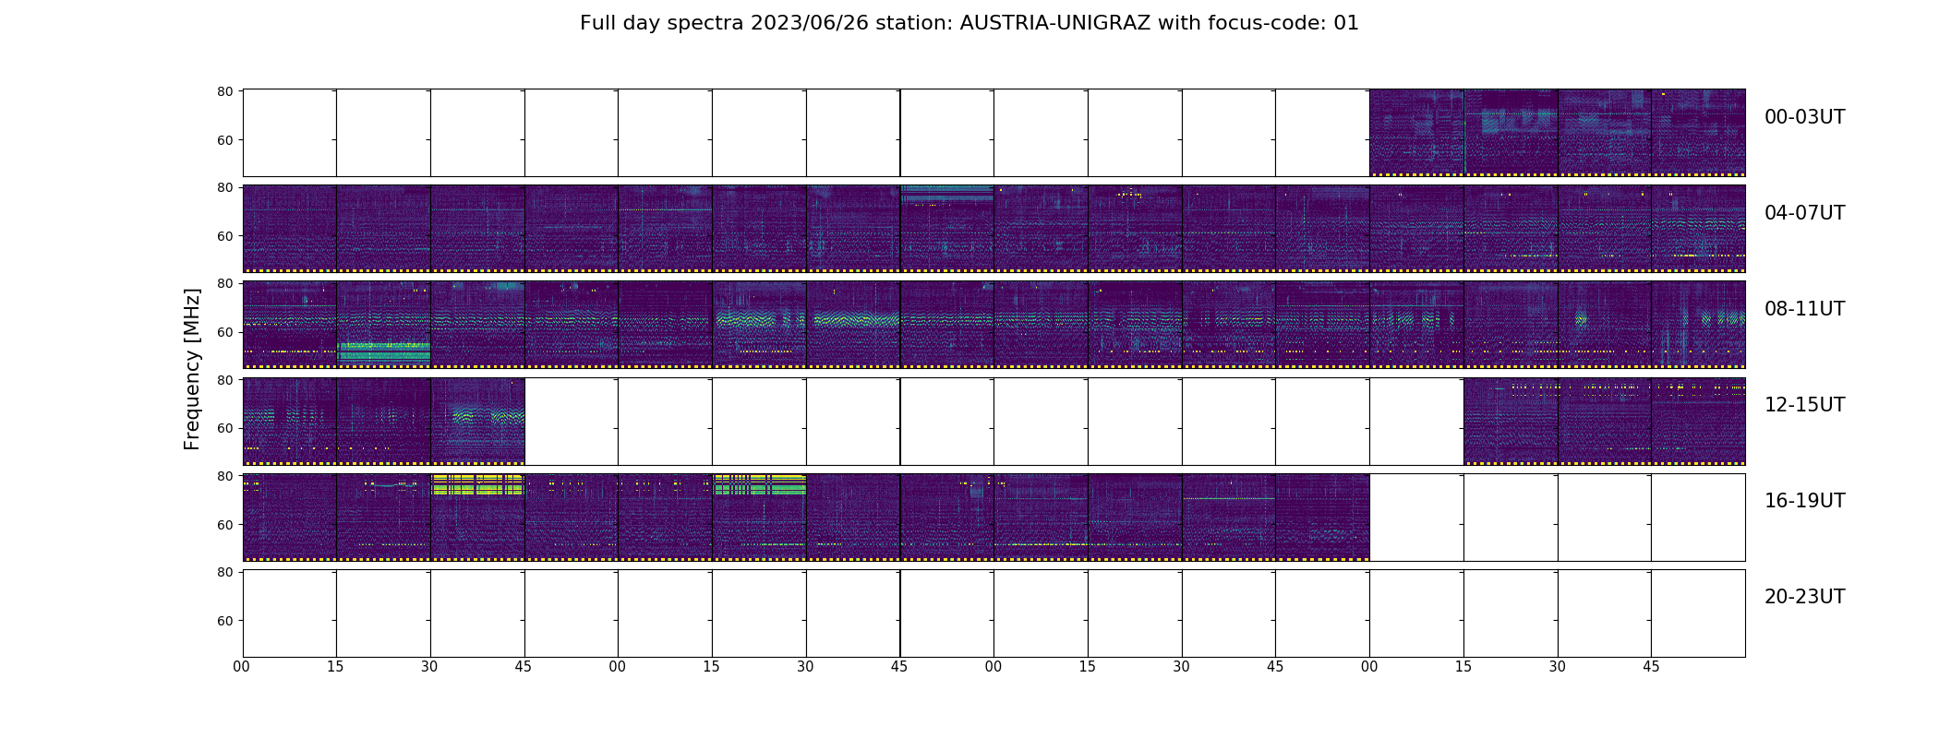Image resolution: width=1939 pixels, height=738 pixels.
Task: Select the '00-03UT' row label
Action: pos(1804,117)
